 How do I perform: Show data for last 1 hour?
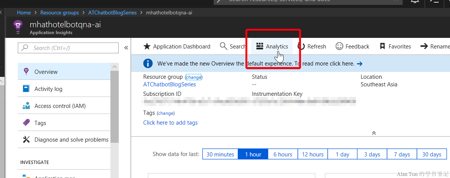(x=253, y=155)
